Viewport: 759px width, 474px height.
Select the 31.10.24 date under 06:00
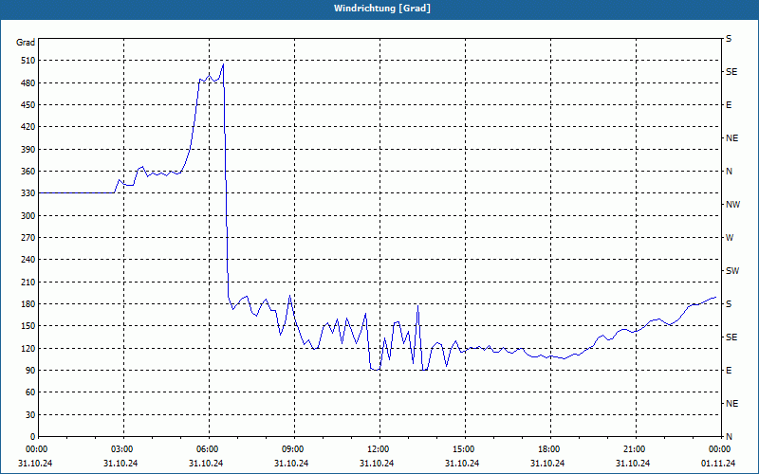(x=206, y=464)
